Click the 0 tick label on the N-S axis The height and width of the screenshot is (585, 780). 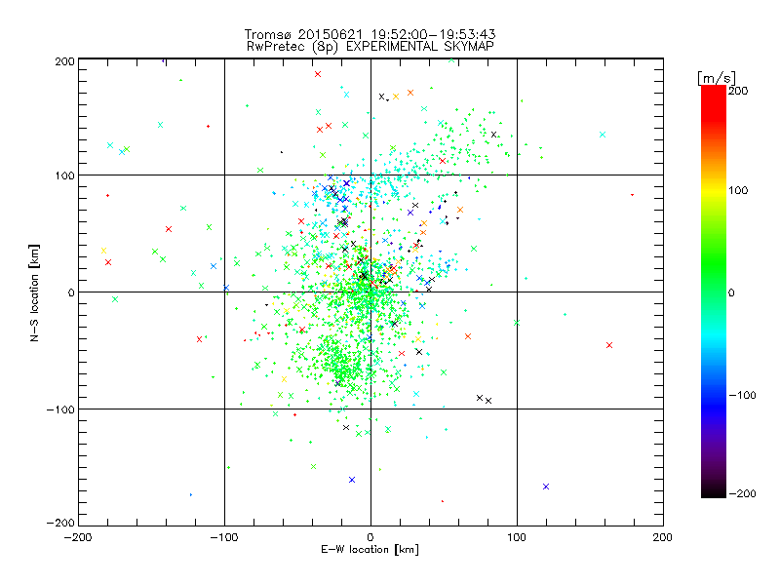coord(71,292)
